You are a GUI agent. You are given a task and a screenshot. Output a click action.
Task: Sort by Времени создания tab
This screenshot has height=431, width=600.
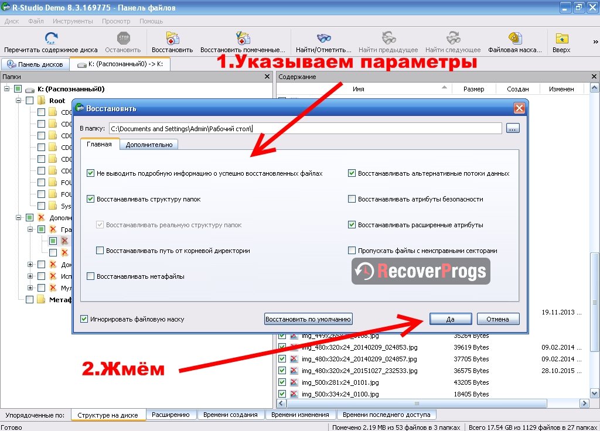[x=230, y=415]
